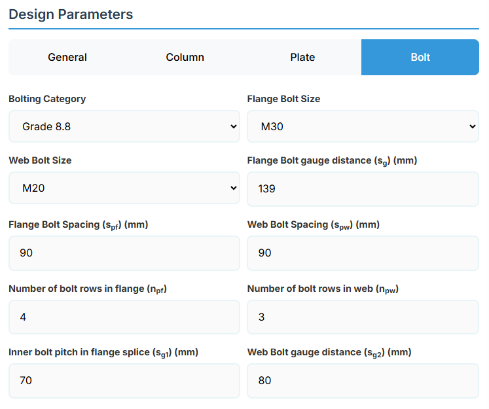
Task: Select the Web Bolt Spacing input field
Action: coord(363,253)
